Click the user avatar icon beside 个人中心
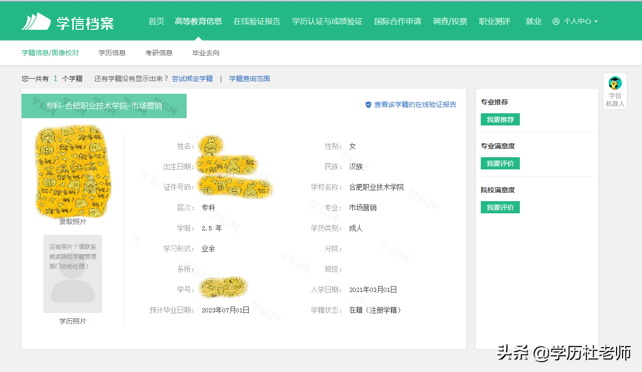Viewport: 642px width, 372px height. 556,21
